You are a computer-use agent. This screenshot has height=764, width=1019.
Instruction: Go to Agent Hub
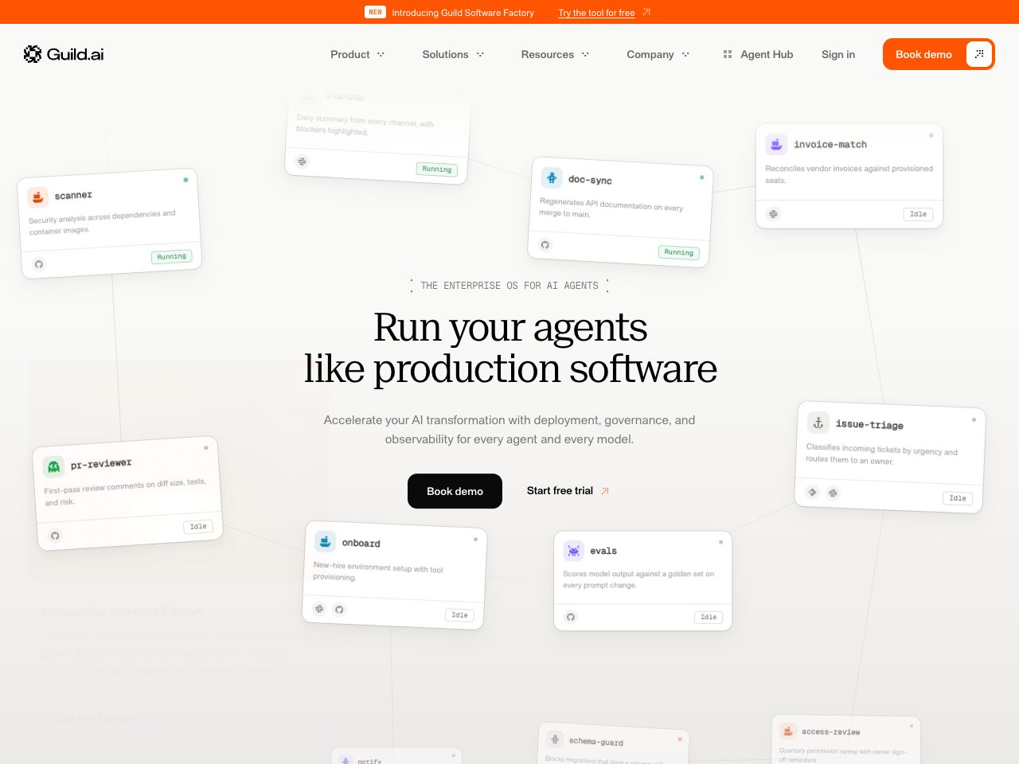pyautogui.click(x=758, y=54)
